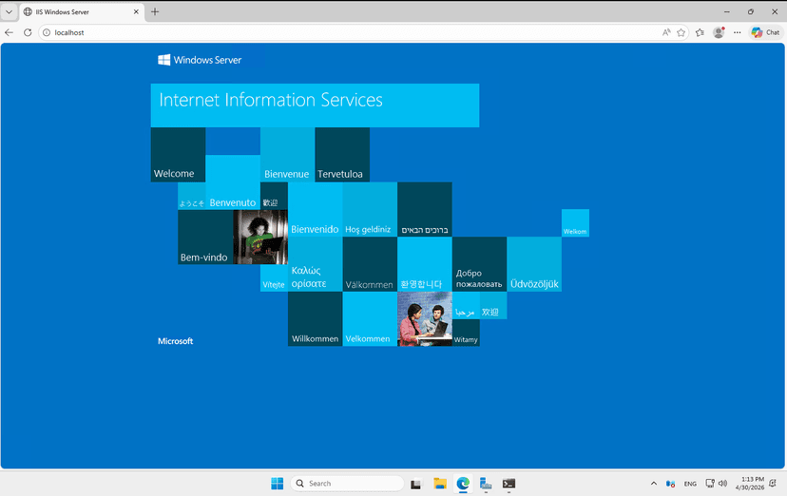
Task: Open the volume speaker tray icon
Action: pos(722,484)
